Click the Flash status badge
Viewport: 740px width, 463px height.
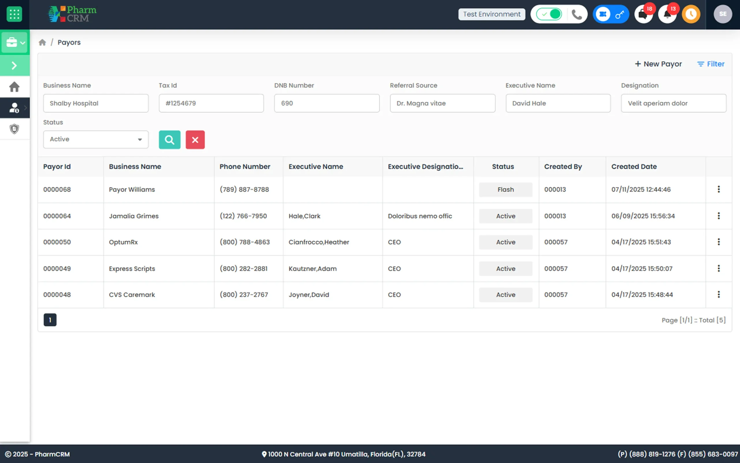[506, 190]
